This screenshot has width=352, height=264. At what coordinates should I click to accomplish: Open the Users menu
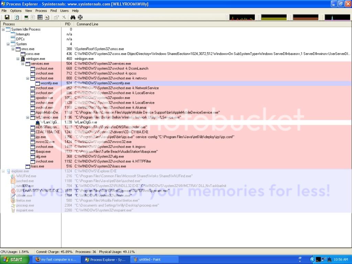pyautogui.click(x=64, y=11)
